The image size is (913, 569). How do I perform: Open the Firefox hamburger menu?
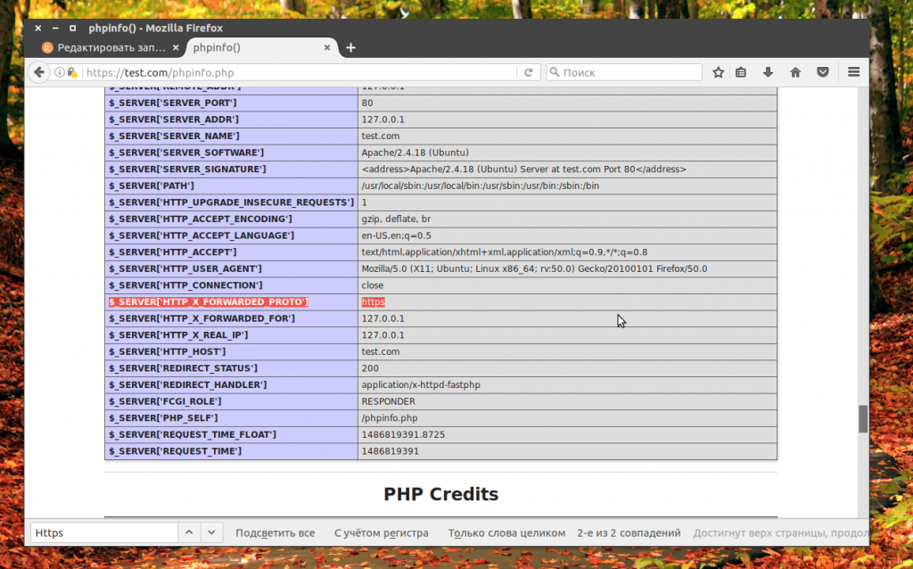click(x=853, y=72)
